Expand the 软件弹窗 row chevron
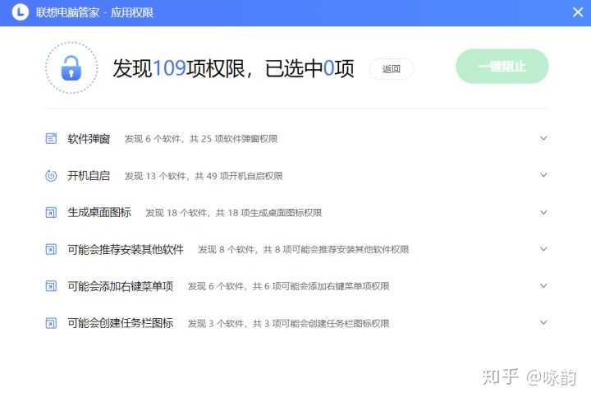Screen dimensions: 591x402 click(543, 138)
